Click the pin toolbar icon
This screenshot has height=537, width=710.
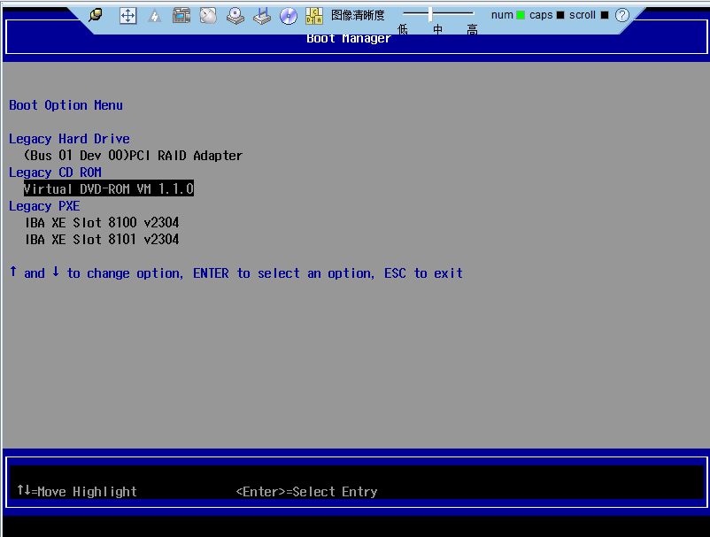click(96, 15)
